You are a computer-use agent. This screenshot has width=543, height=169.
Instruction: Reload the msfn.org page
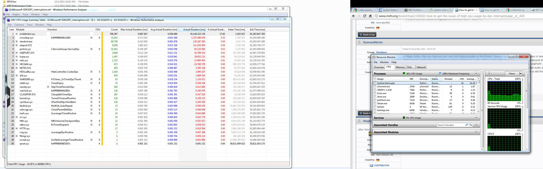point(365,16)
